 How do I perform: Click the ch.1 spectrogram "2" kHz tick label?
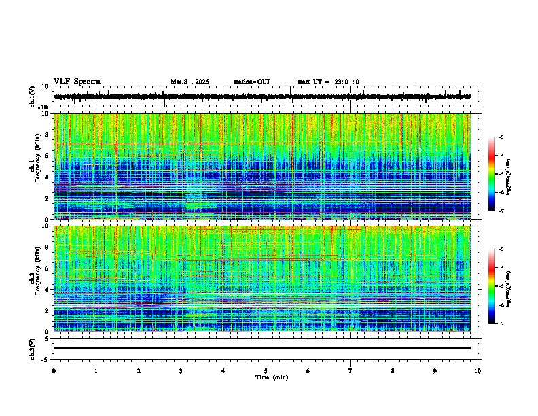[48, 198]
